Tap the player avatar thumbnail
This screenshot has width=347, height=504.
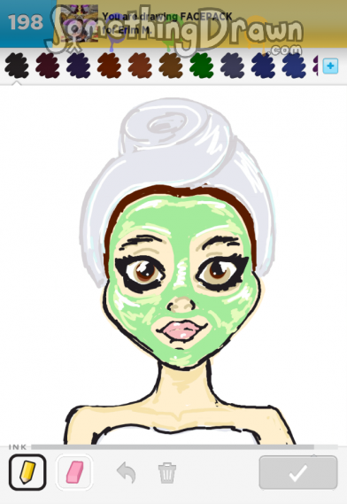coord(80,23)
